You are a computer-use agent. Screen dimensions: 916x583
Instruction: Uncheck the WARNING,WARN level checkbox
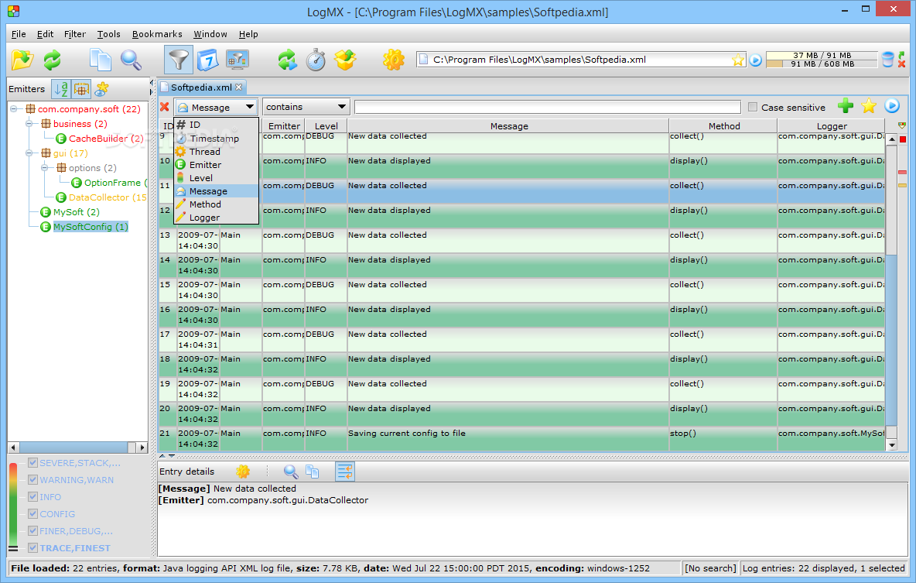point(32,479)
